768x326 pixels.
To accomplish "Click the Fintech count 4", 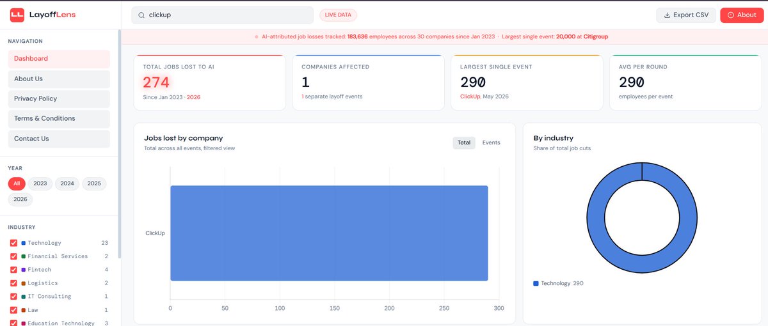I will click(106, 270).
